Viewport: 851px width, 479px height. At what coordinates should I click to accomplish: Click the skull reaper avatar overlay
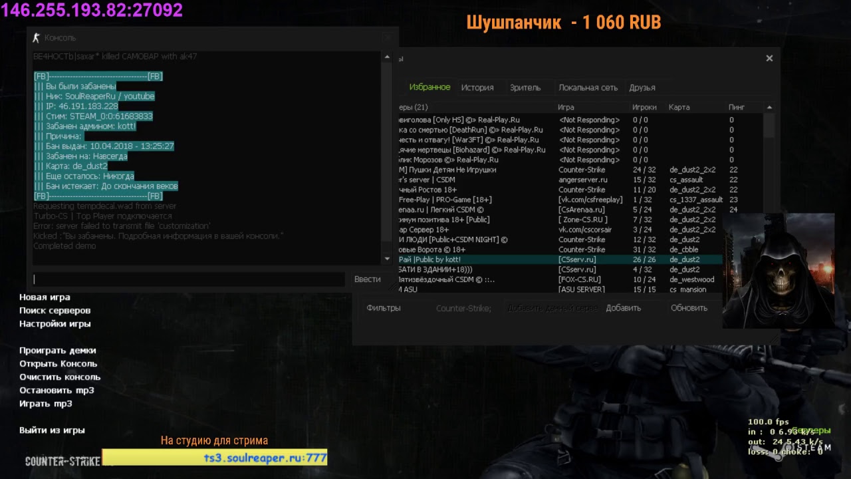coord(778,271)
